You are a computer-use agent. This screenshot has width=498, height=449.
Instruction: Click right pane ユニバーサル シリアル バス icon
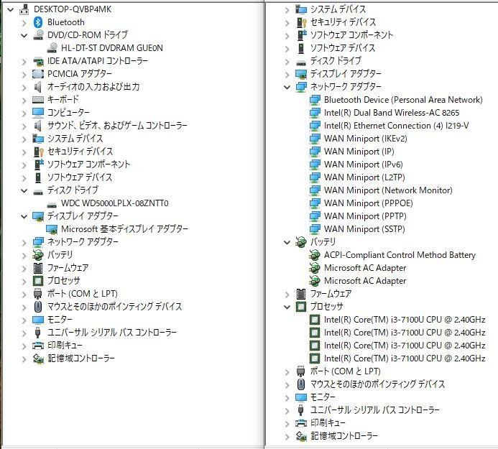click(x=301, y=410)
